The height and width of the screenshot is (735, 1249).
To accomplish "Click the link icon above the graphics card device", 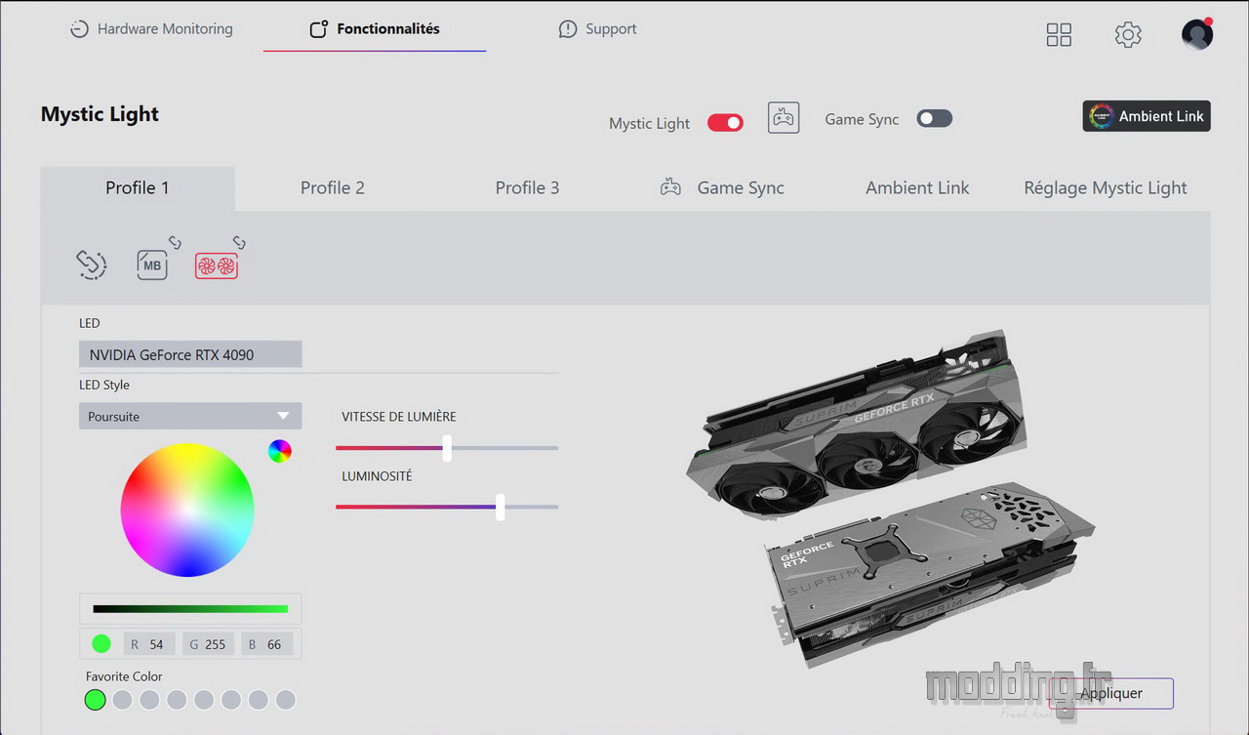I will [239, 242].
